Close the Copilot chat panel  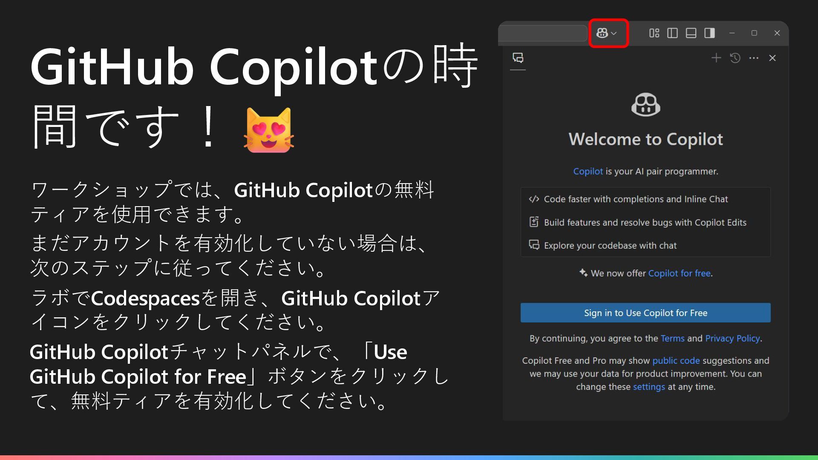pos(772,58)
